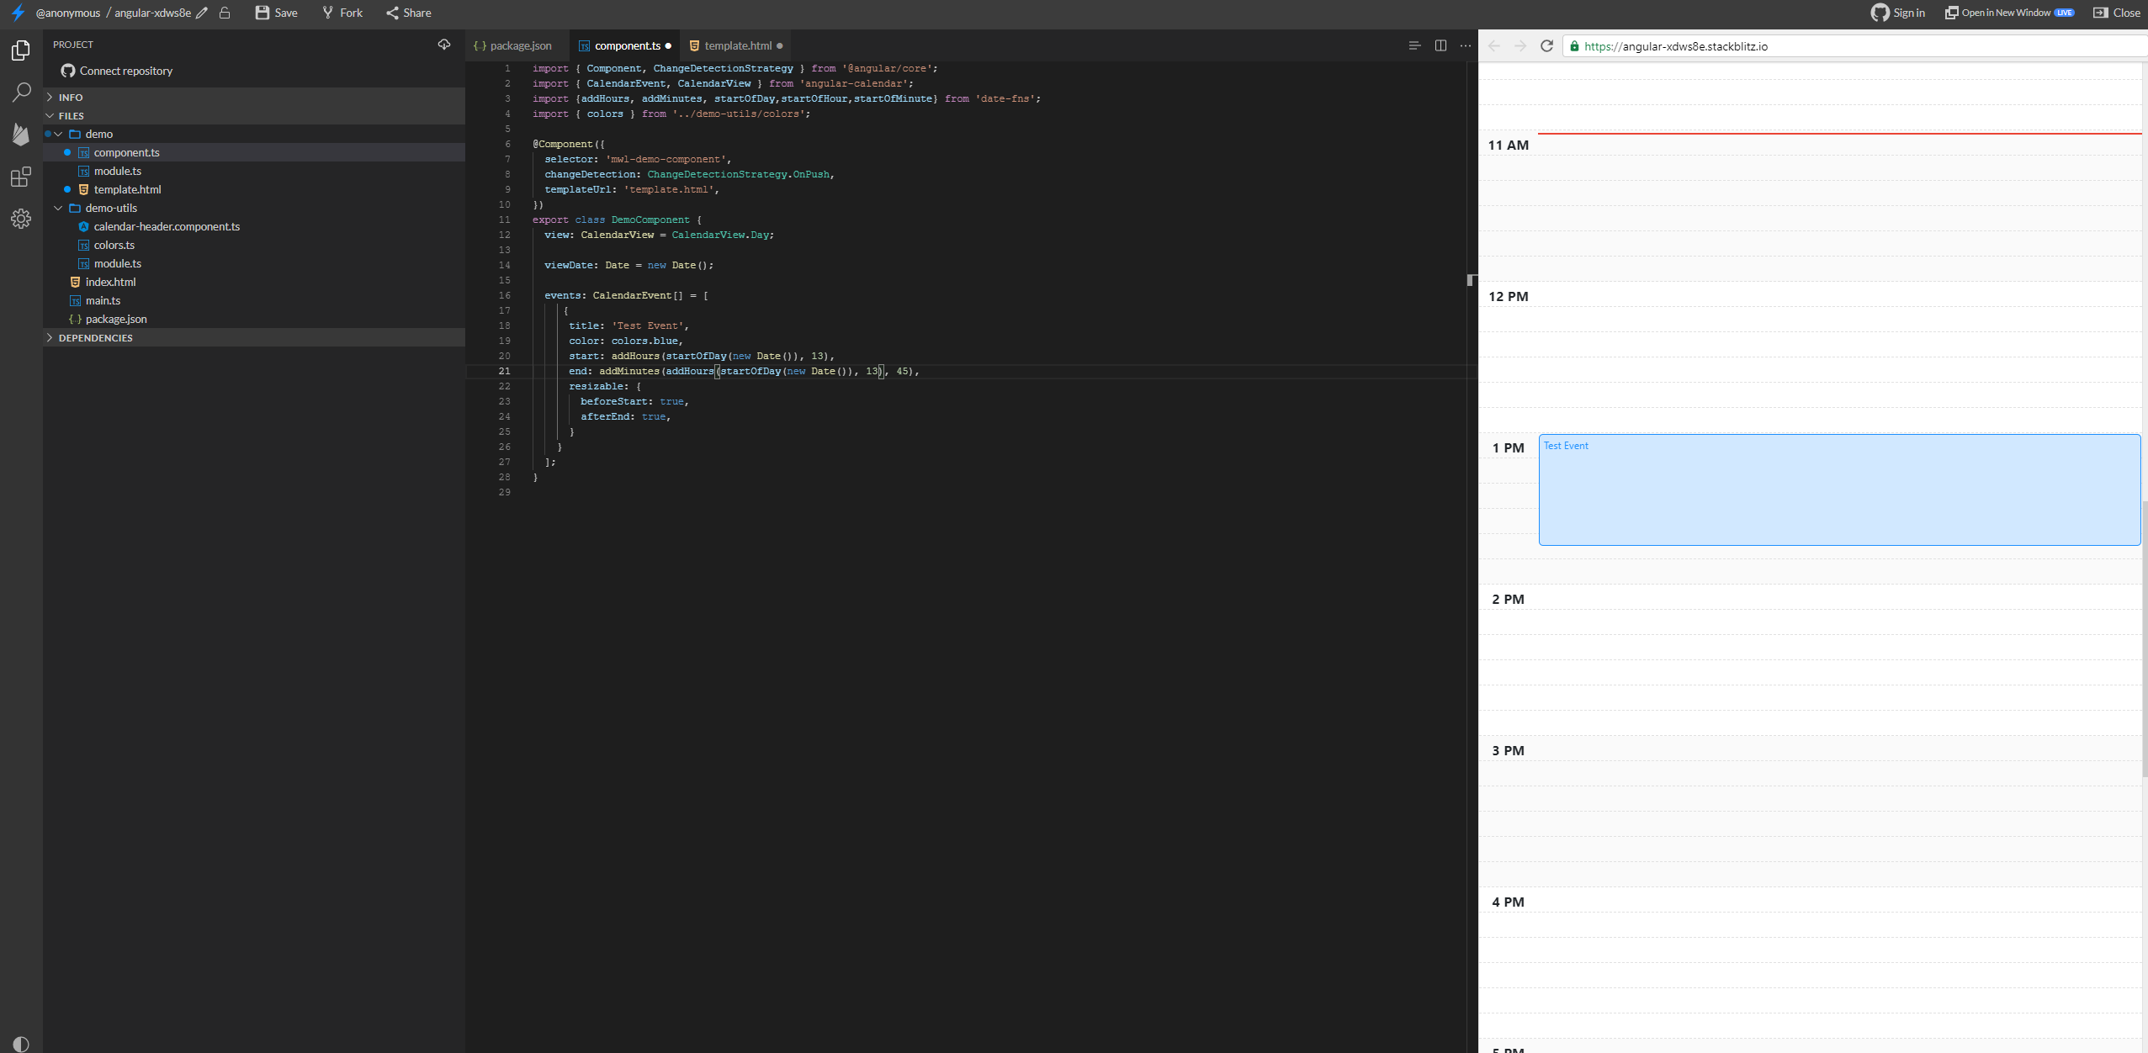This screenshot has width=2148, height=1053.
Task: Click the Connect repository link
Action: coord(125,71)
